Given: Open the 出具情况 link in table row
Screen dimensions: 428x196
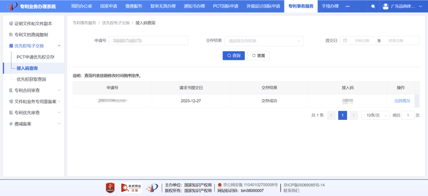Looking at the screenshot, I should point(402,101).
